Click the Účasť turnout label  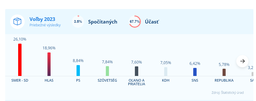152,22
